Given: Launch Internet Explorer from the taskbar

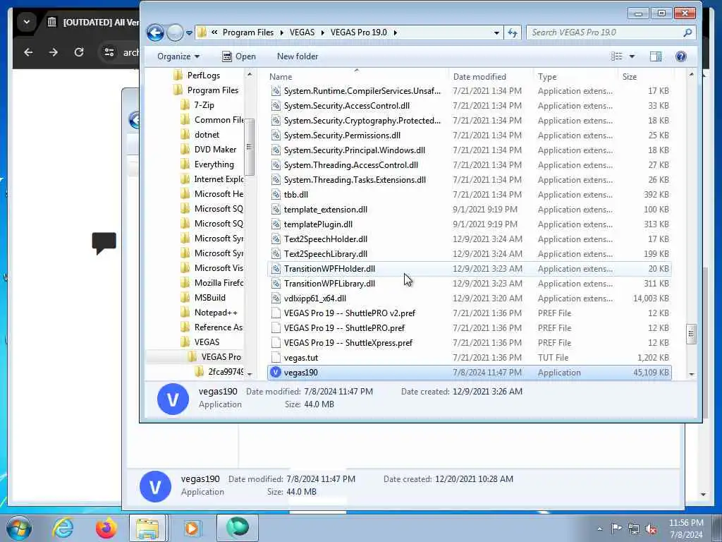Looking at the screenshot, I should coord(63,528).
